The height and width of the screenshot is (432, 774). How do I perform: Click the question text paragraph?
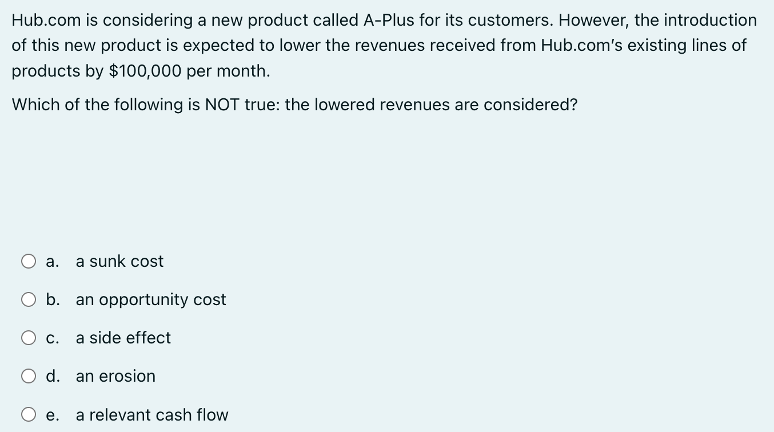pyautogui.click(x=383, y=45)
